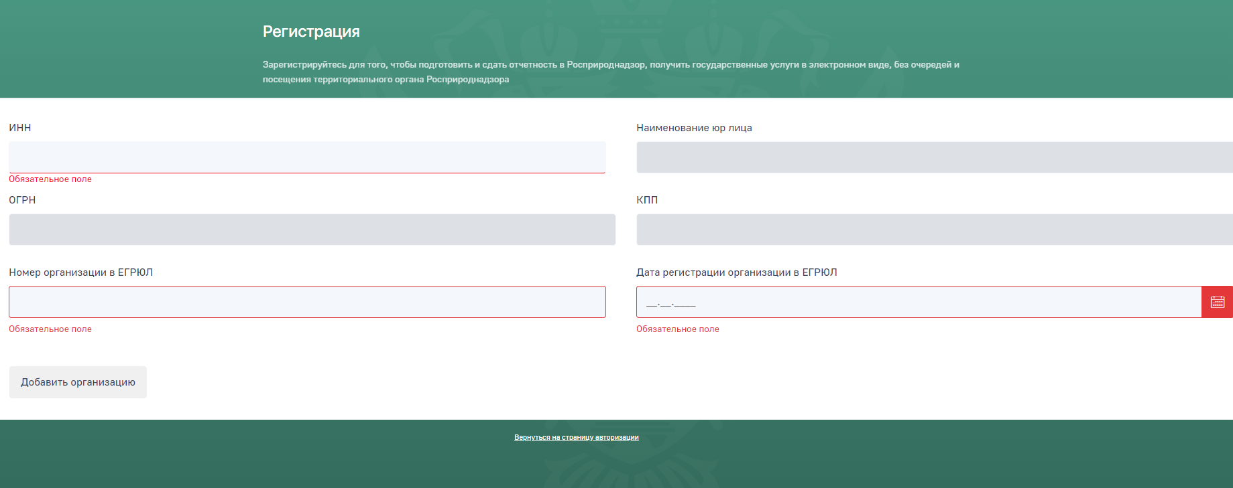Select the Наименование юр лица field
1233x488 pixels.
click(x=933, y=157)
